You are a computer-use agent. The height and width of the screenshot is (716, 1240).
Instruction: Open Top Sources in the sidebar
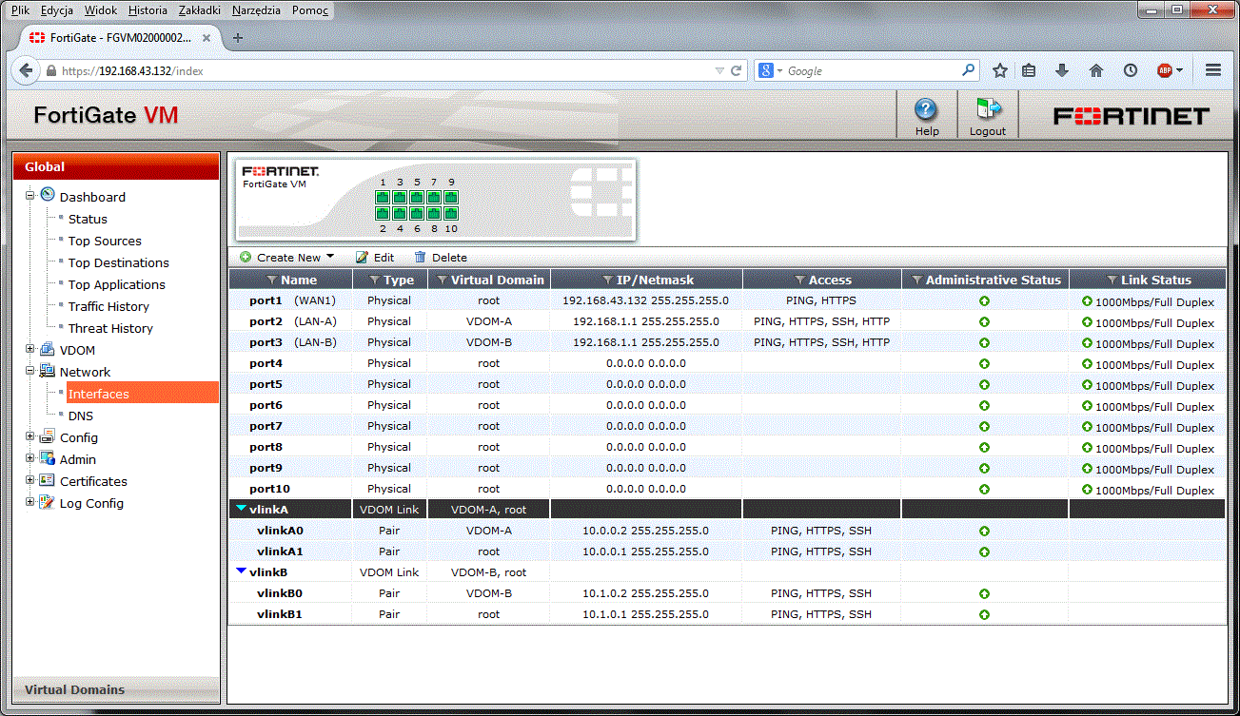105,241
